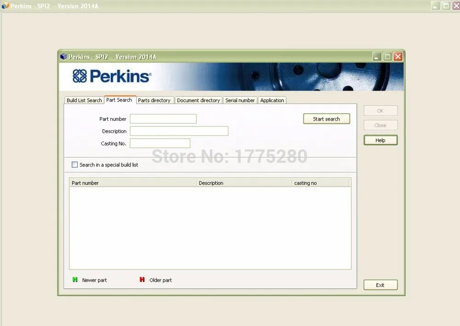Click the Casting No. field label

point(114,143)
